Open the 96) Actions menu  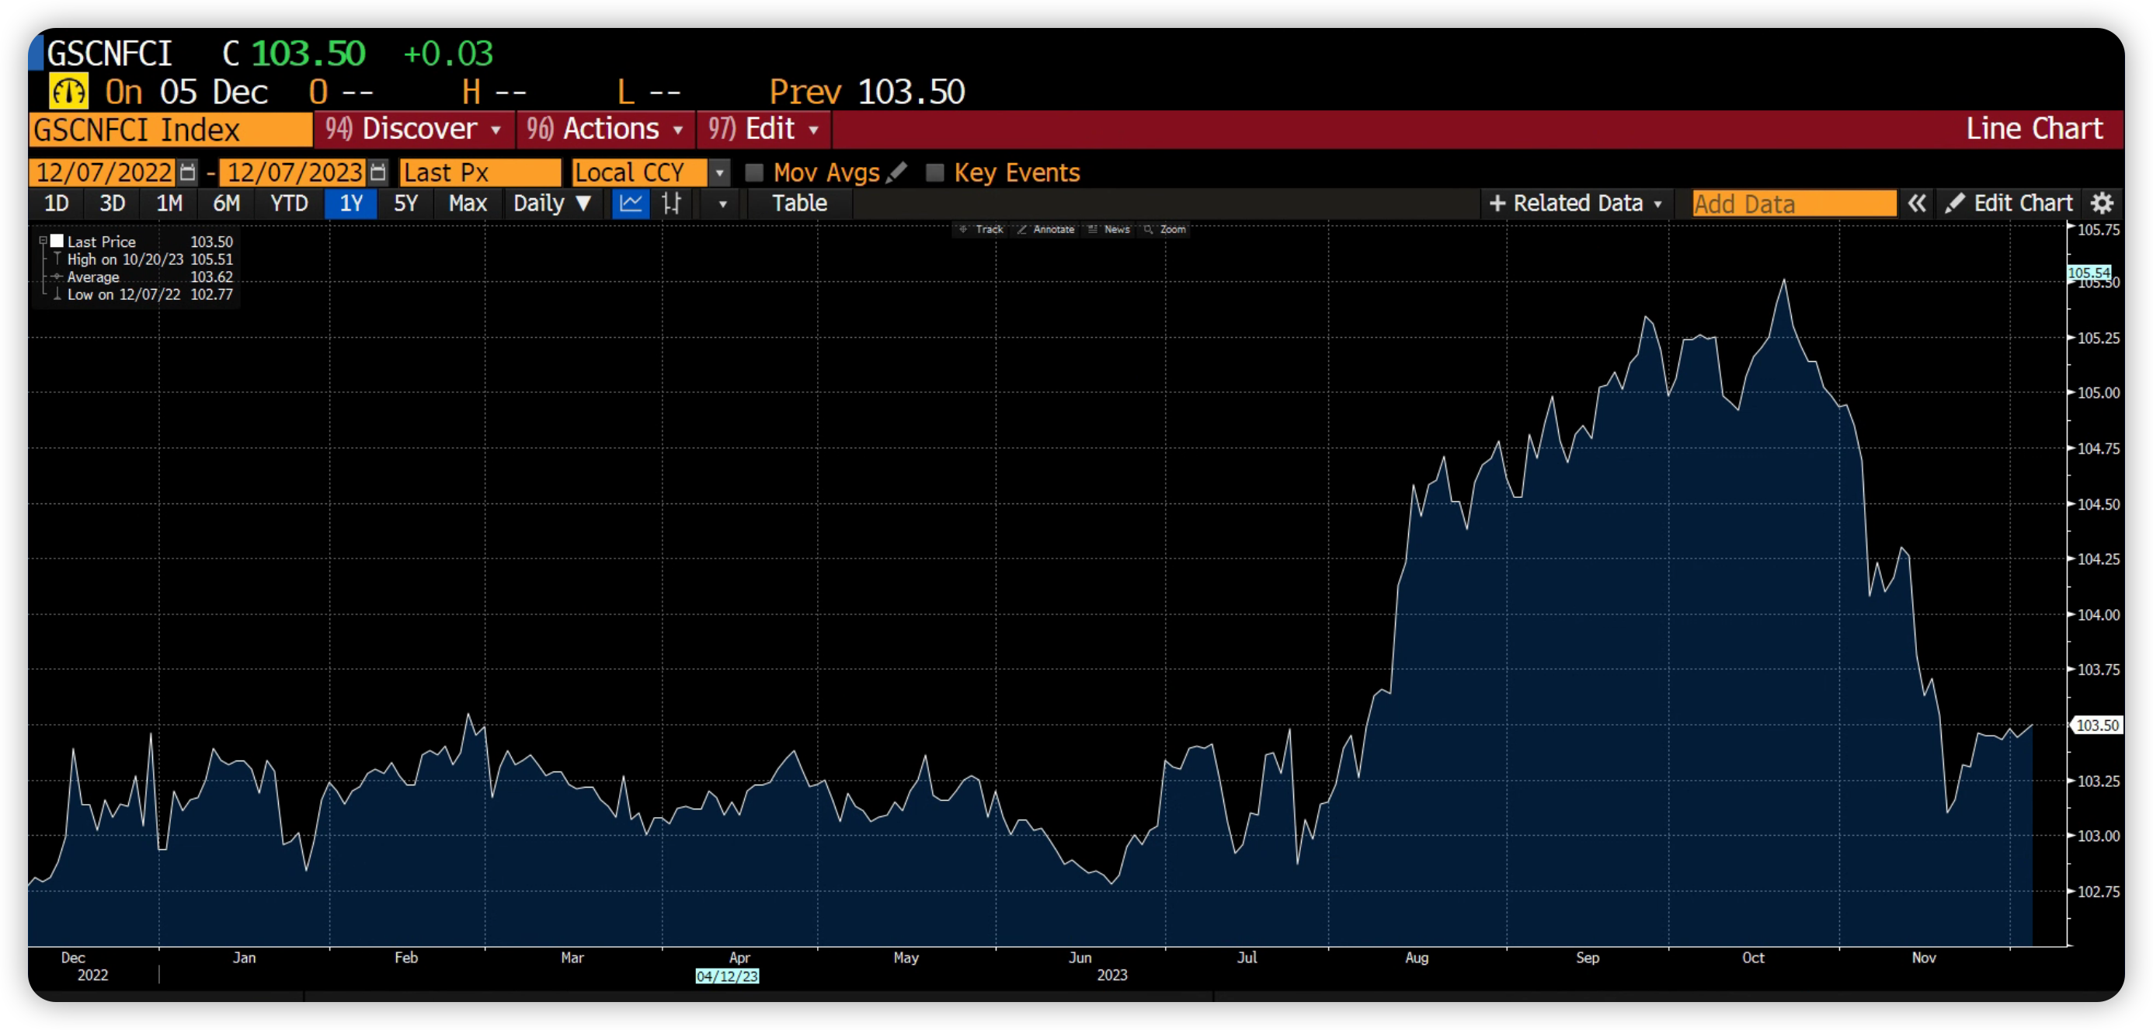tap(606, 129)
